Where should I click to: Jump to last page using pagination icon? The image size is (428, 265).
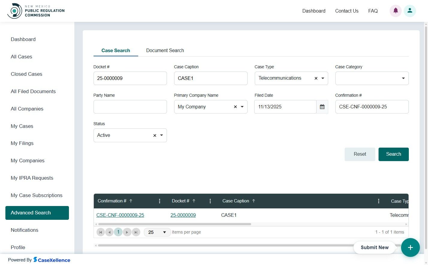pyautogui.click(x=136, y=232)
